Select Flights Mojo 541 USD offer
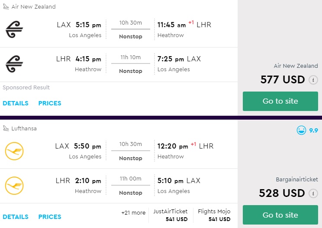The image size is (322, 228). pos(214,215)
